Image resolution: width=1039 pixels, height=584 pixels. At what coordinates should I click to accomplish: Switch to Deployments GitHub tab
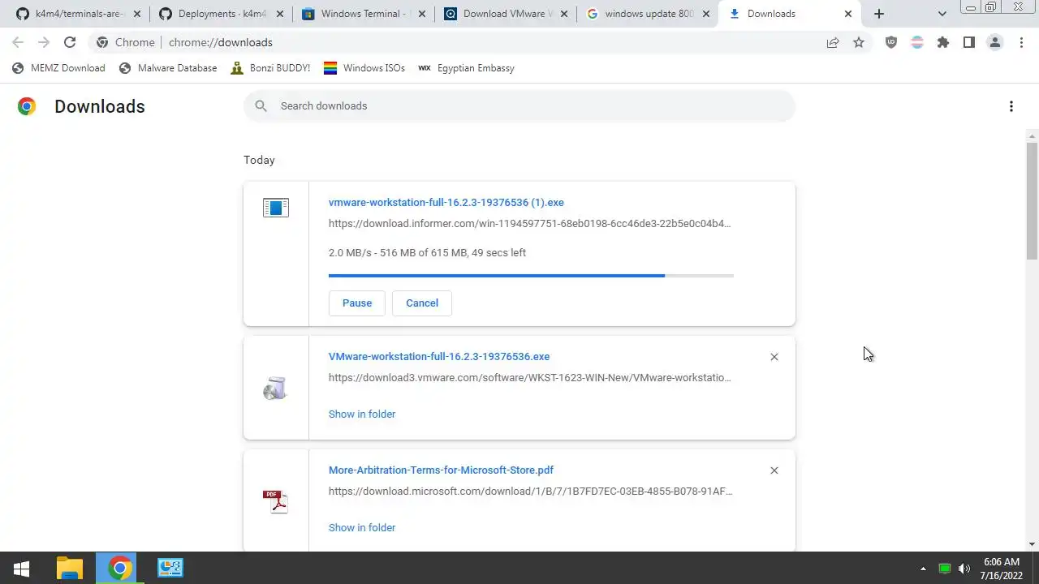pos(222,14)
